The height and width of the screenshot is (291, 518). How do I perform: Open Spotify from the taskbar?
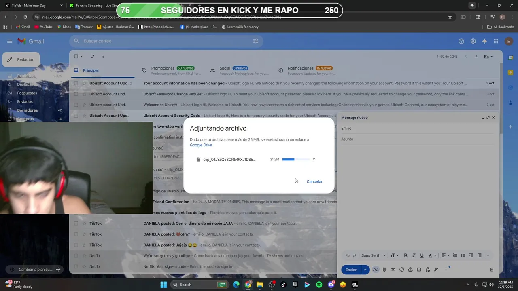(x=319, y=285)
